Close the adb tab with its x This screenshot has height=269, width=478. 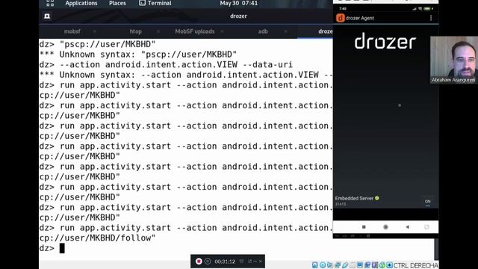pyautogui.click(x=285, y=31)
